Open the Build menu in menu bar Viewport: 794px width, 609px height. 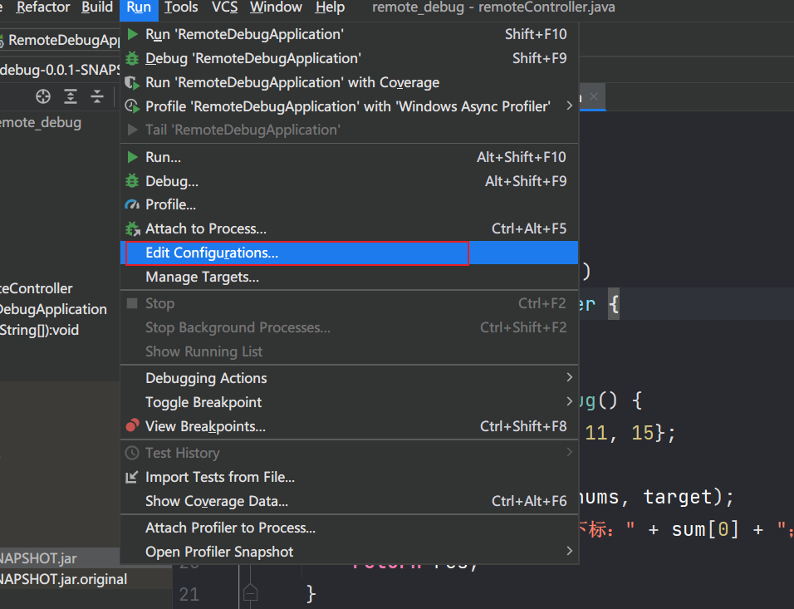click(x=97, y=7)
